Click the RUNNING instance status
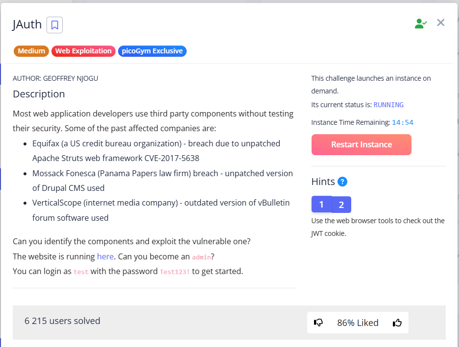459x347 pixels. pyautogui.click(x=388, y=105)
